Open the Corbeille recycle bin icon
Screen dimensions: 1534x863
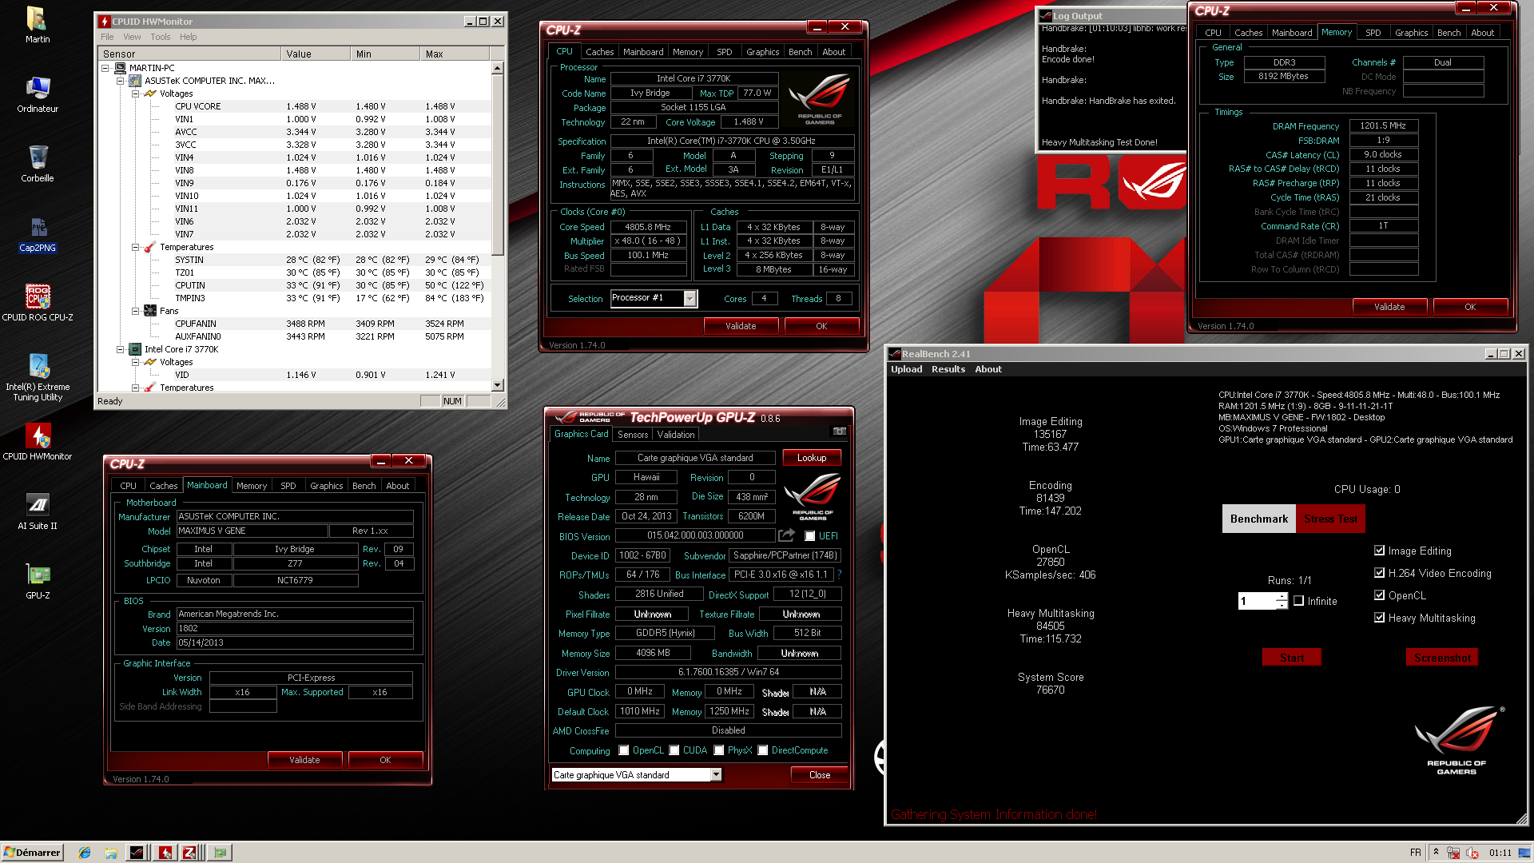(37, 164)
